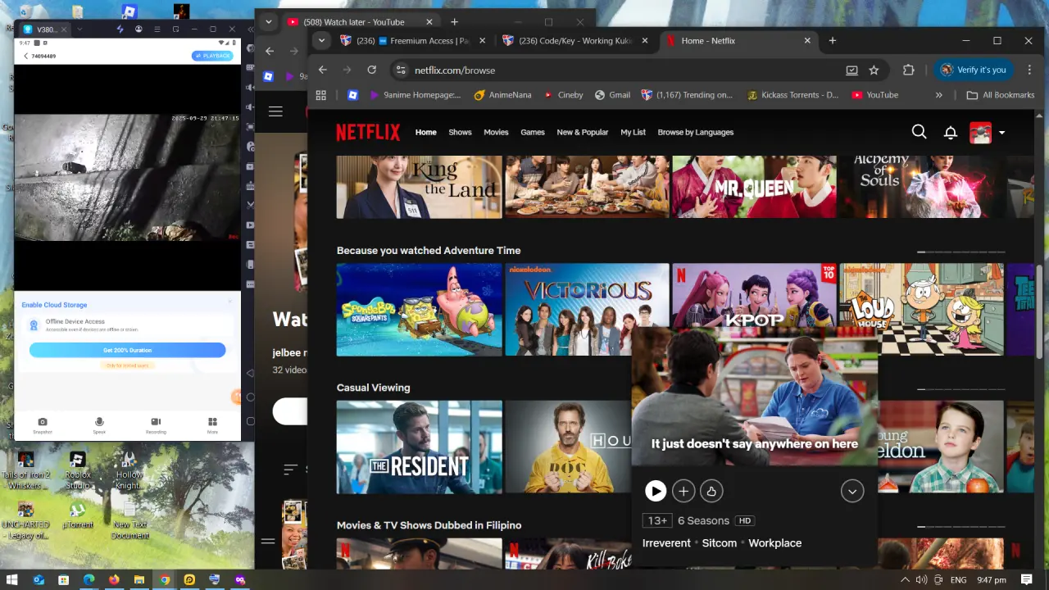View site information icon beside netflix.com
This screenshot has height=590, width=1049.
point(401,70)
